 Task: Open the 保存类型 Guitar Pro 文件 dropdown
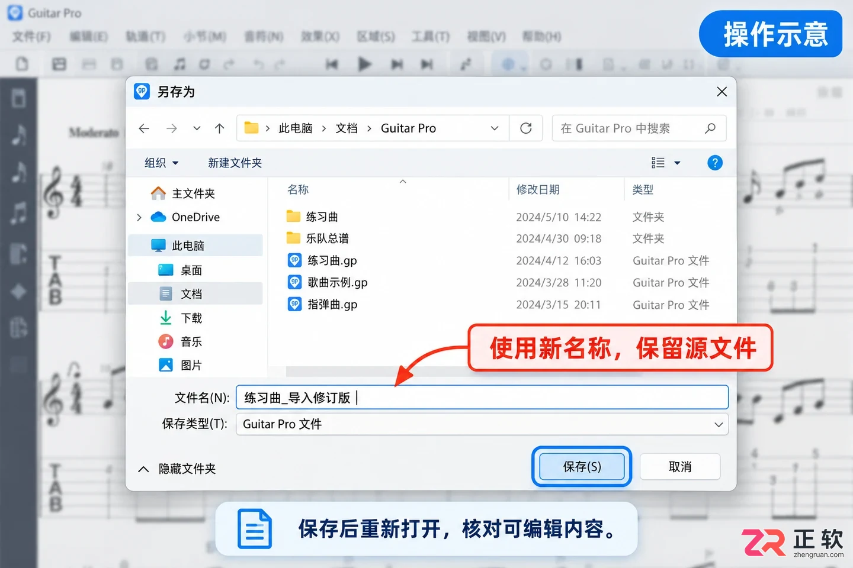coord(482,424)
